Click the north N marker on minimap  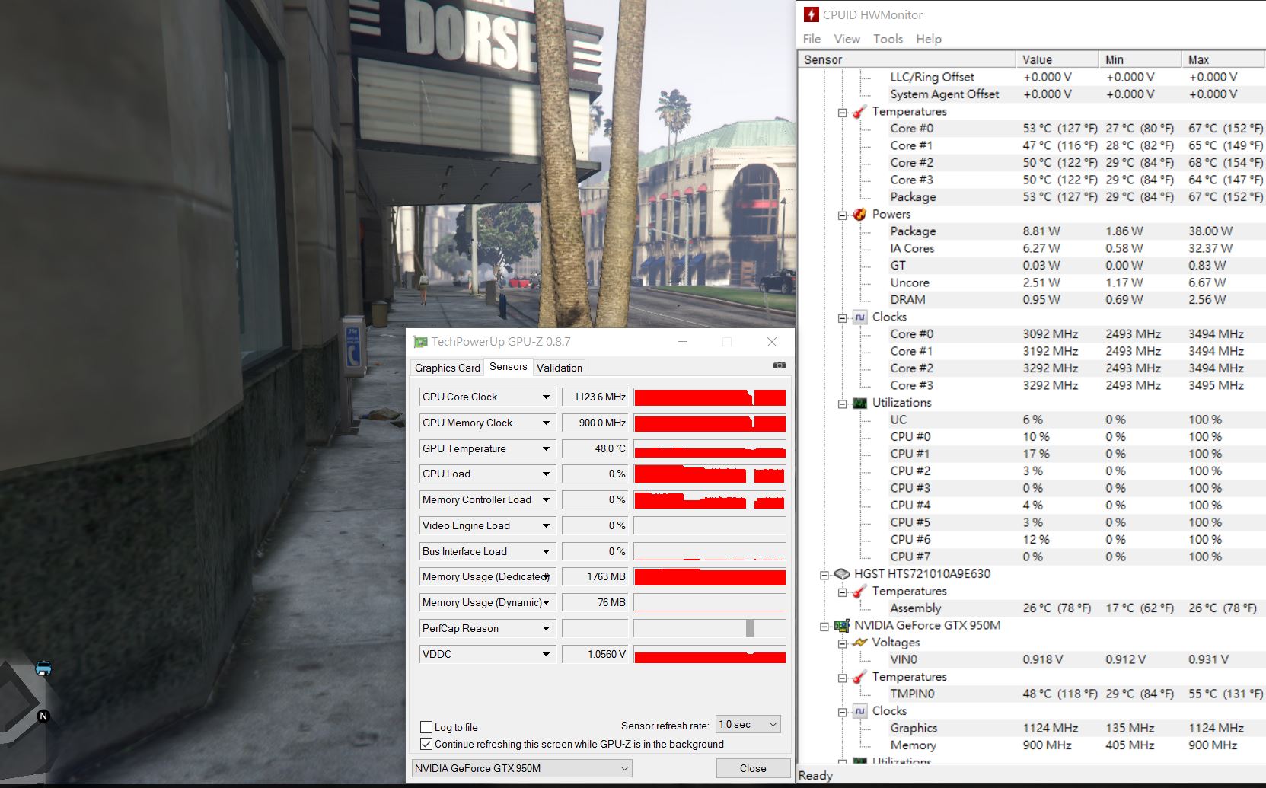click(x=43, y=716)
